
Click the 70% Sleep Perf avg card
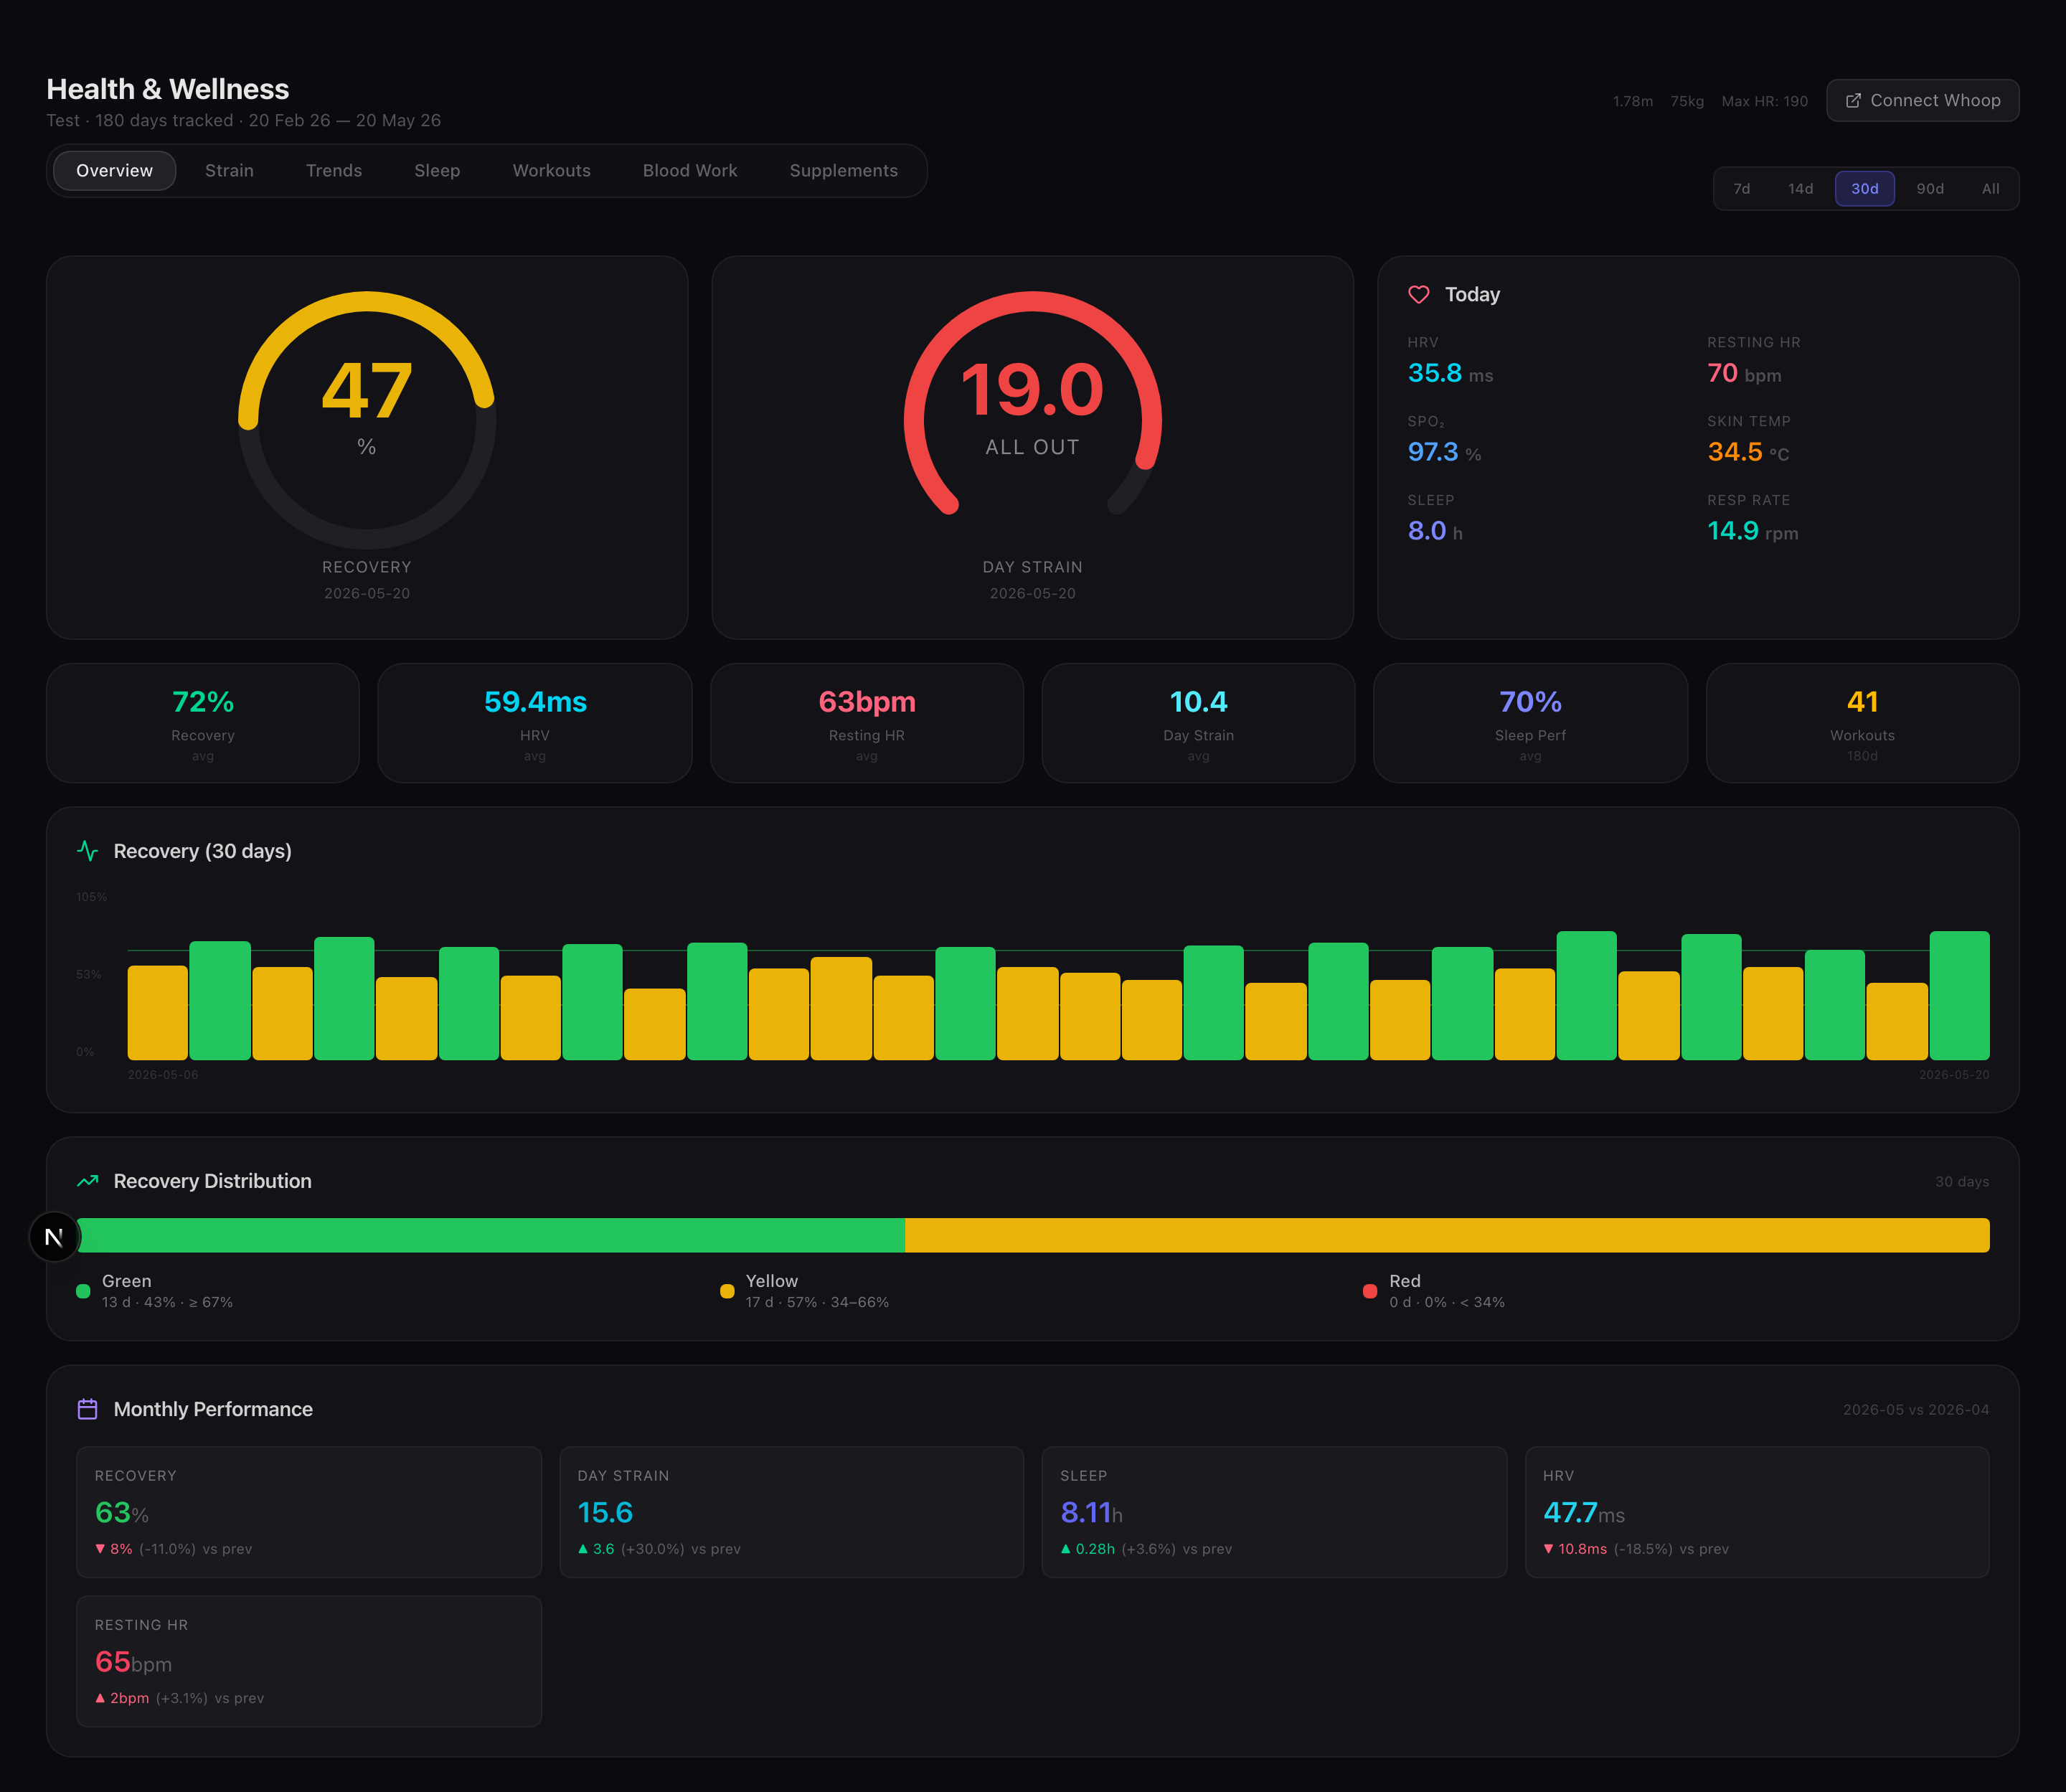pos(1531,723)
